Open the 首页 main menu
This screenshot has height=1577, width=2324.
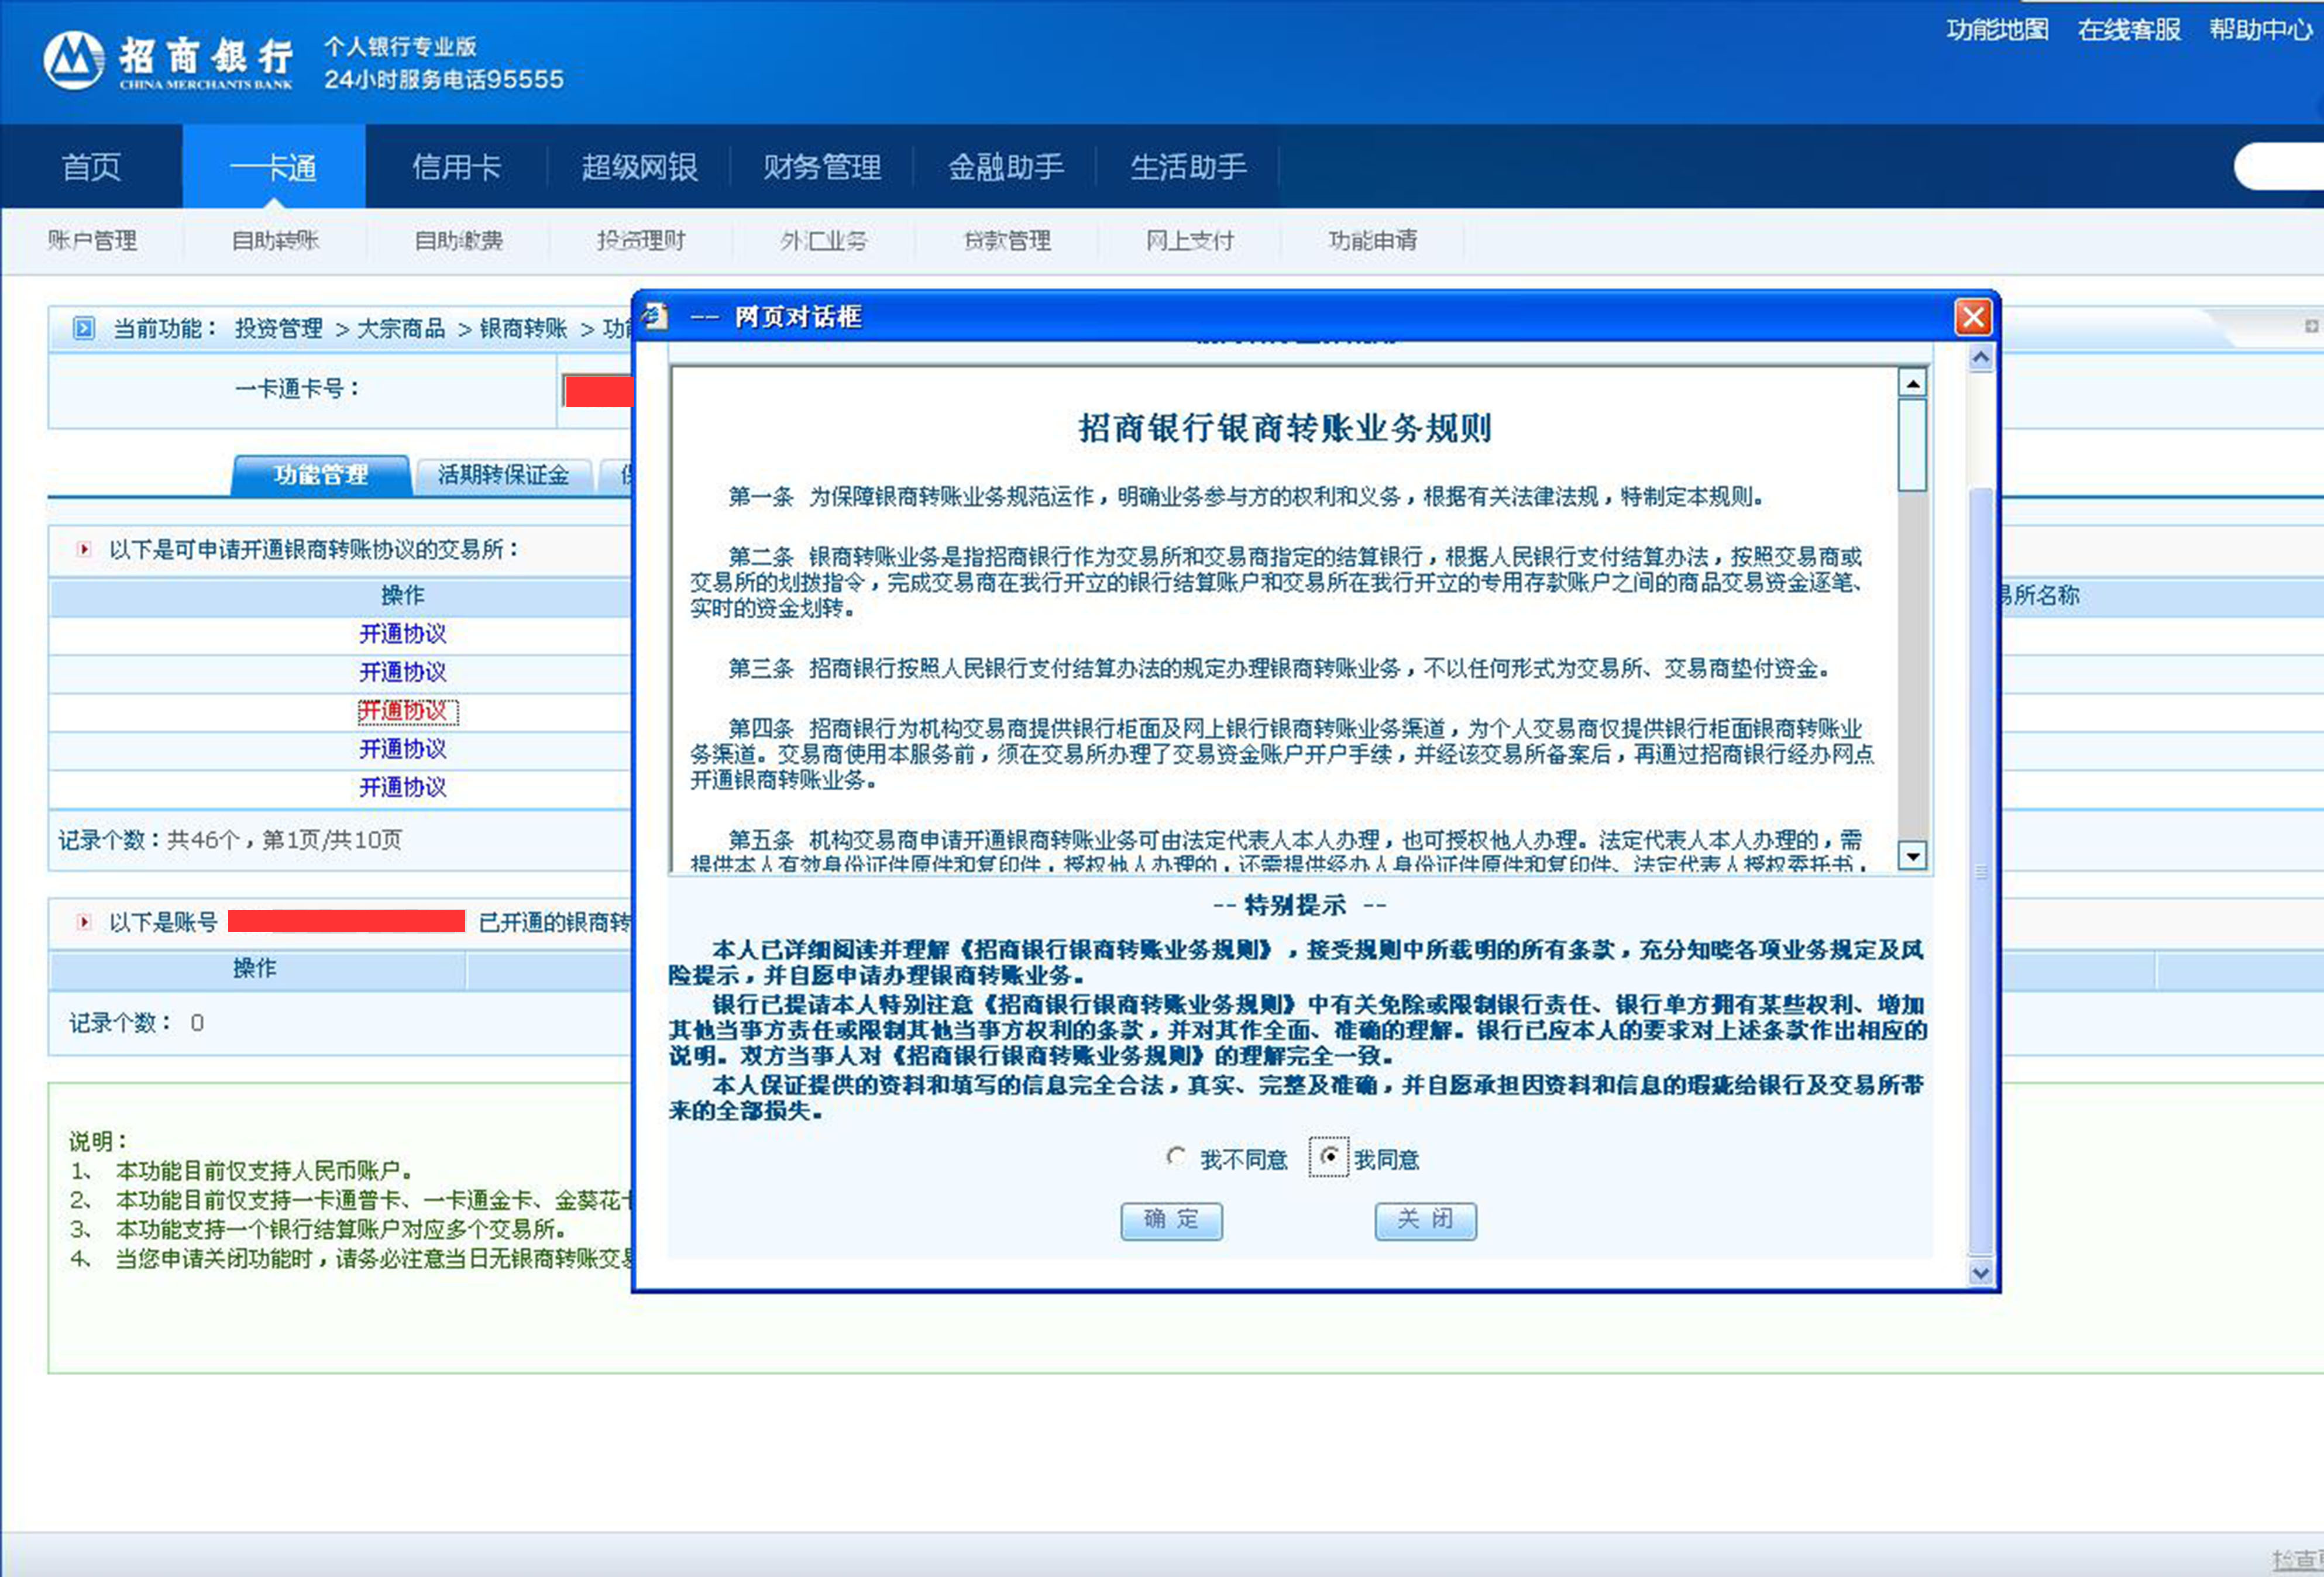(91, 167)
